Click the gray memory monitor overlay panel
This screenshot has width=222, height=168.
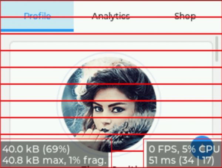(54, 154)
